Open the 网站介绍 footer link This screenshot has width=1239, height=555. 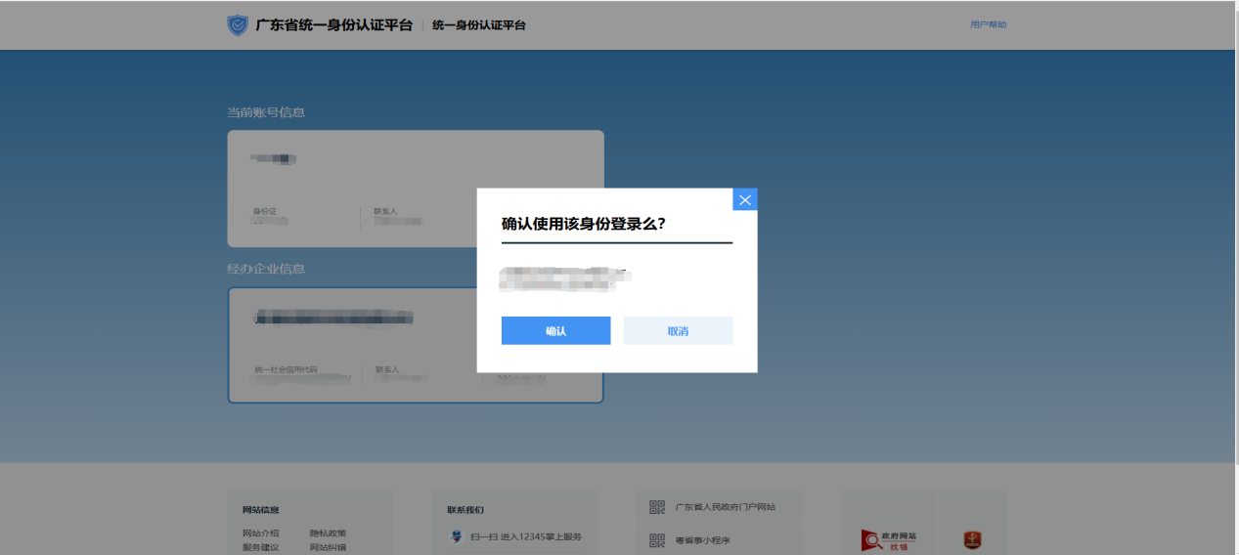click(260, 534)
